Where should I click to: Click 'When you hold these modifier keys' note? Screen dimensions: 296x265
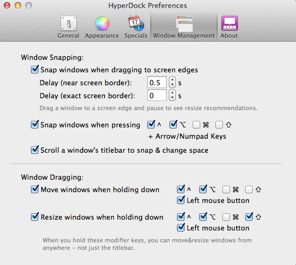147,244
